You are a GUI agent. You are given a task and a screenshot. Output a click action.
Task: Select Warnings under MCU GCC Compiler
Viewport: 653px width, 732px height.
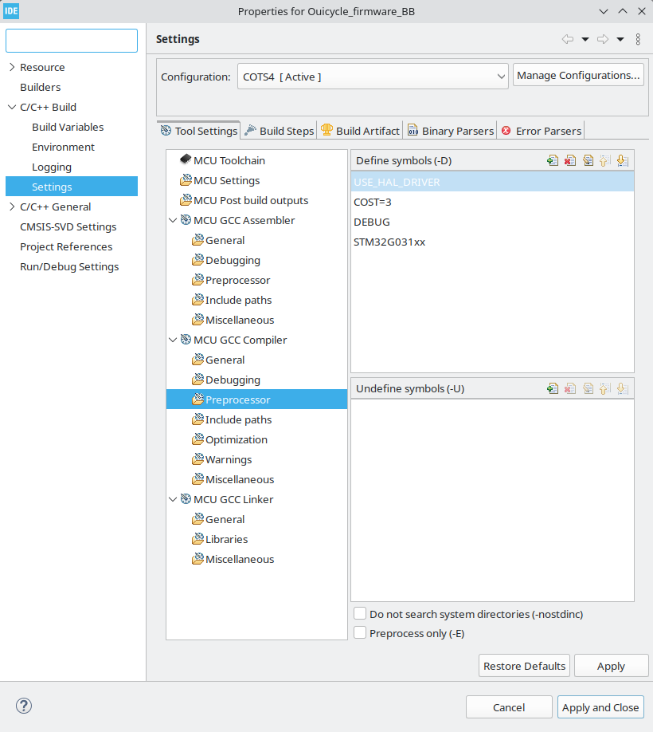tap(229, 460)
